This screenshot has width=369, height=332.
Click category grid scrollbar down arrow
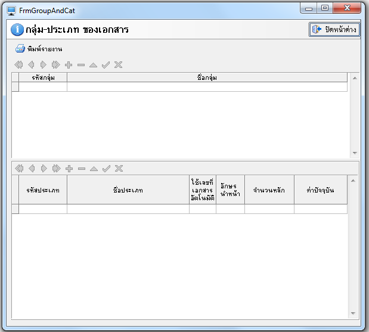click(x=353, y=313)
